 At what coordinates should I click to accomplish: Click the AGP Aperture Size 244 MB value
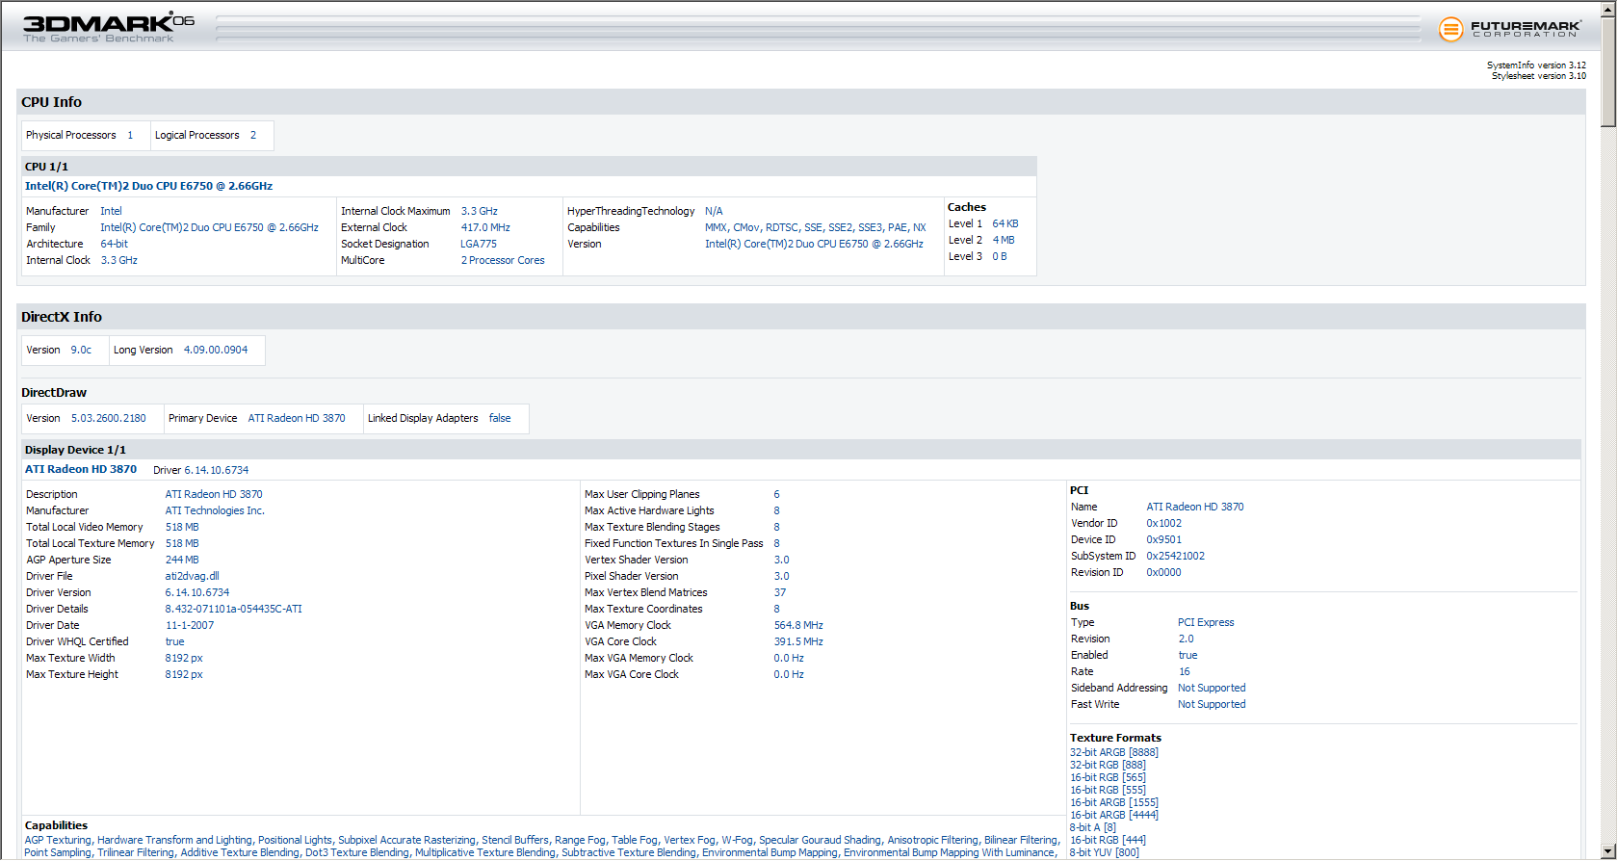point(182,560)
